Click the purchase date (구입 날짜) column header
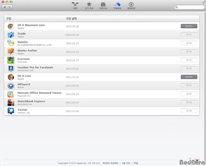Screen dimensions: 206x166 71,18
